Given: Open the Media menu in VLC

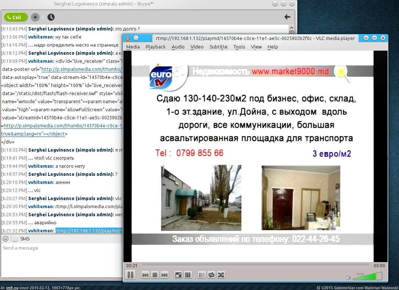Looking at the screenshot, I should click(133, 47).
